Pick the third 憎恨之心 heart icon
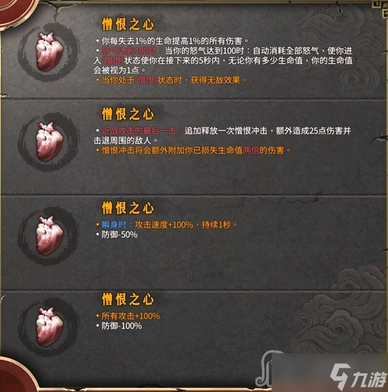Screen dimensions: 388x392 (x=49, y=235)
